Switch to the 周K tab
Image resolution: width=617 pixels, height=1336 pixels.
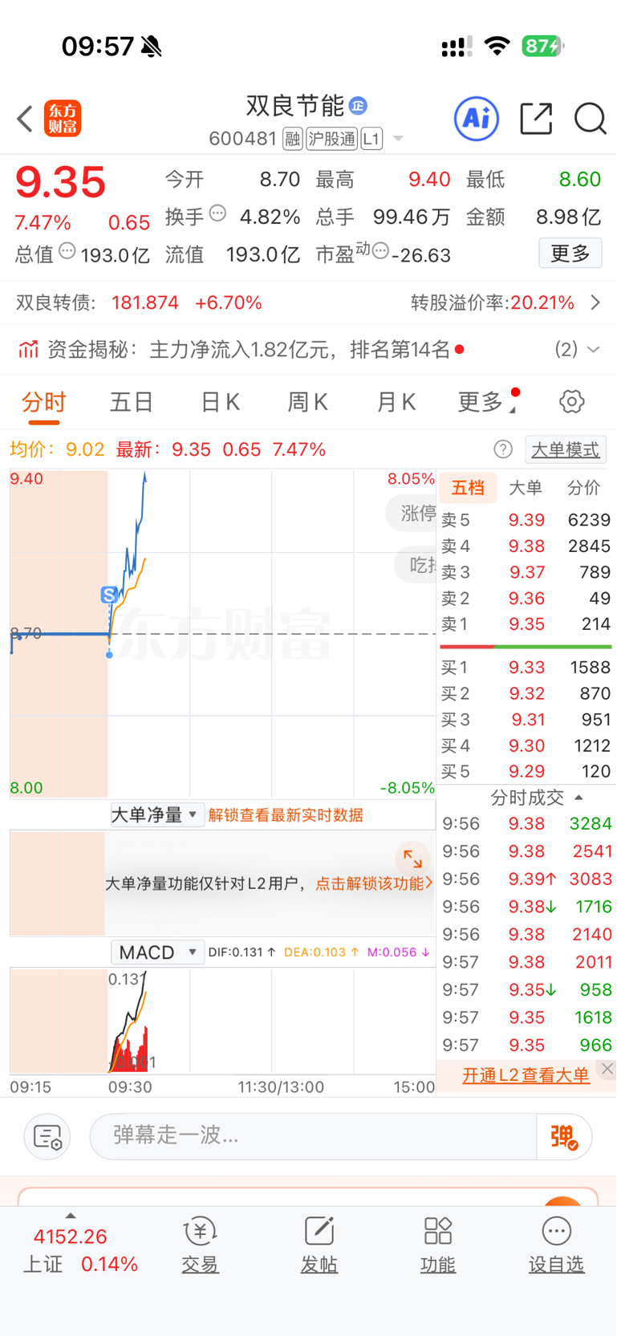[x=307, y=401]
